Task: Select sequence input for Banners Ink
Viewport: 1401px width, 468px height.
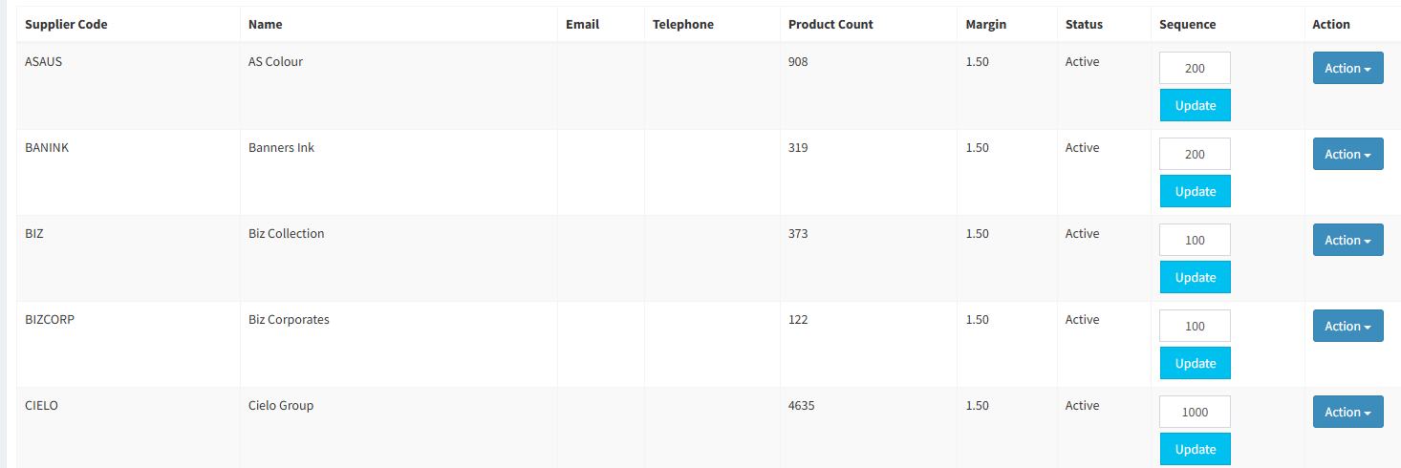Action: click(1195, 154)
